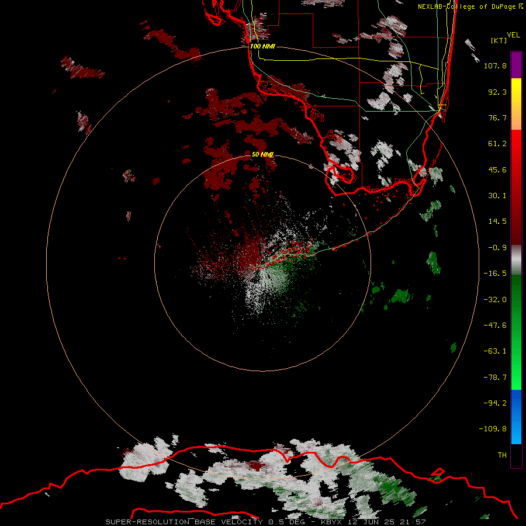Click the 50 NMI range ring label
Viewport: 526px width, 526px height.
(262, 154)
